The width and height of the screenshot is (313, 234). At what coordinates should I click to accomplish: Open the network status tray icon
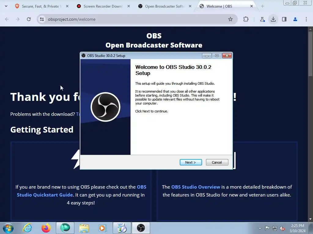275,228
